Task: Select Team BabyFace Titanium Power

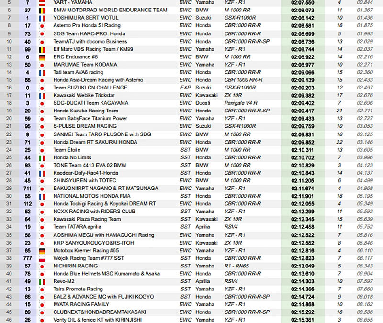Action: (90, 118)
